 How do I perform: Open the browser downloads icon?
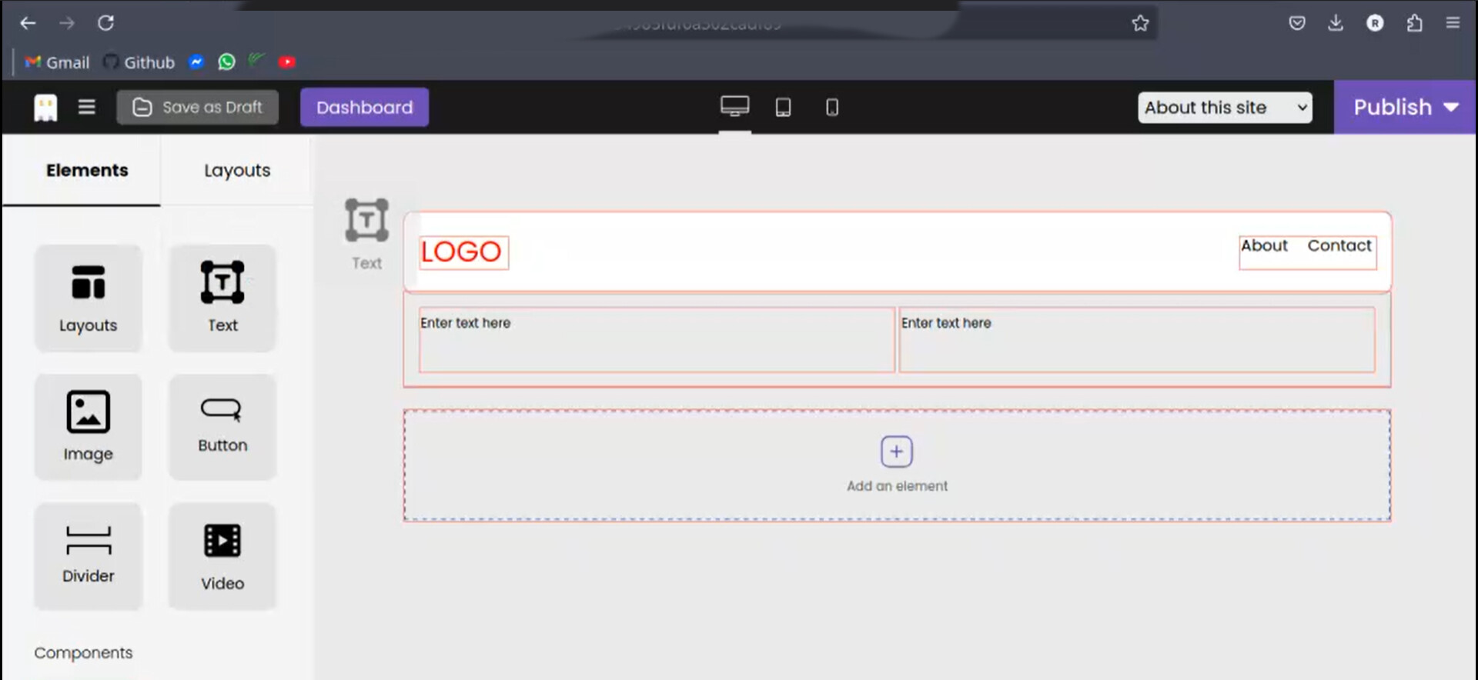(1336, 23)
